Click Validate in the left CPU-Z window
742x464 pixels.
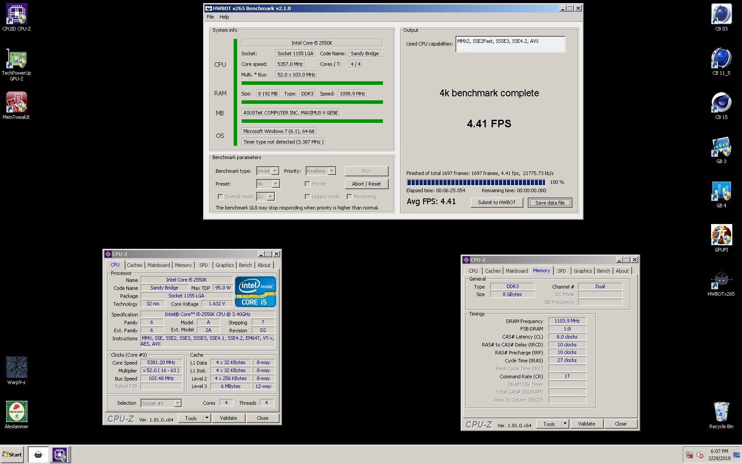click(x=228, y=418)
